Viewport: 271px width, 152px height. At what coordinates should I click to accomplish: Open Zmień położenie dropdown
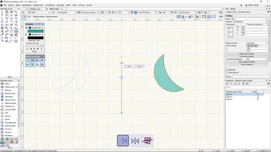coord(257,43)
